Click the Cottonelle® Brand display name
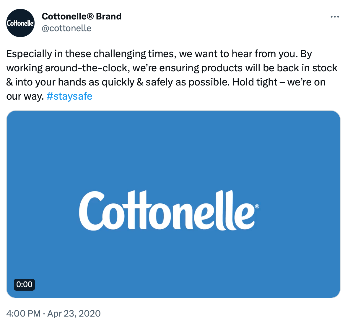The width and height of the screenshot is (345, 326). point(82,16)
